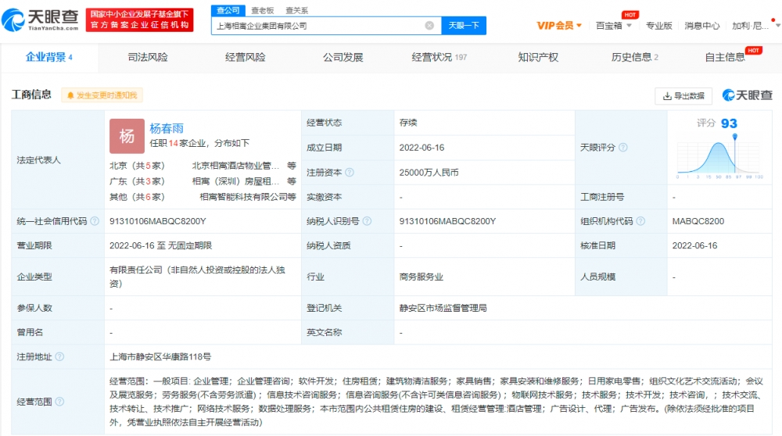Select the 查关系 search tab

click(x=296, y=10)
